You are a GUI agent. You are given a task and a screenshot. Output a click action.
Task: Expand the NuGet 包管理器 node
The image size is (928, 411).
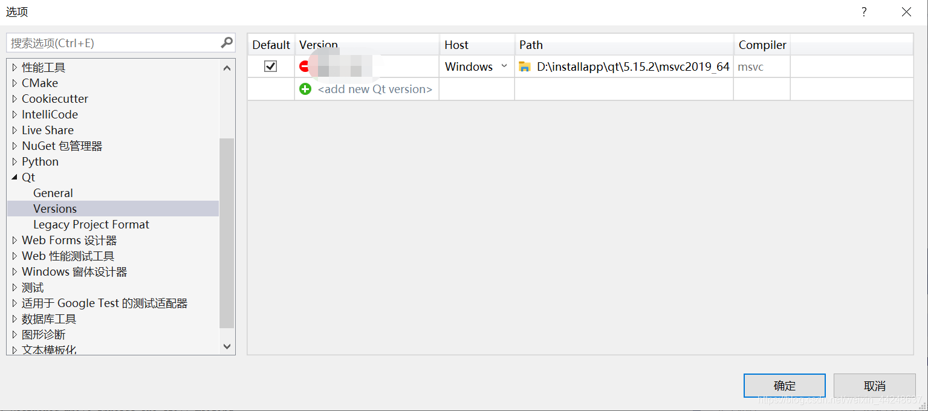pyautogui.click(x=15, y=146)
